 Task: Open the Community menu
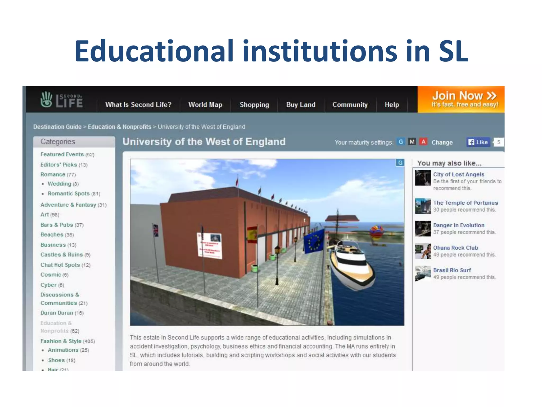point(350,105)
